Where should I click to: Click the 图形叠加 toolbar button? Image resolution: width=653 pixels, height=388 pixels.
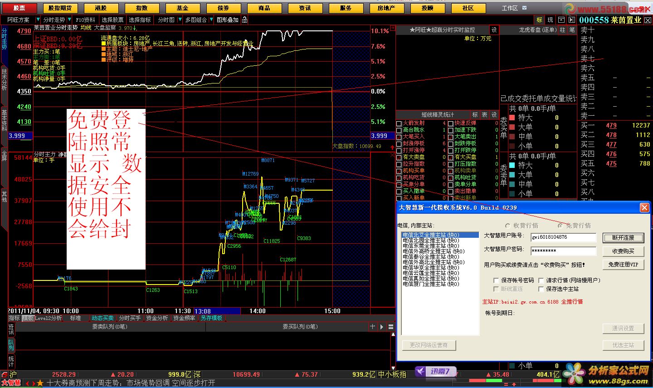[227, 20]
